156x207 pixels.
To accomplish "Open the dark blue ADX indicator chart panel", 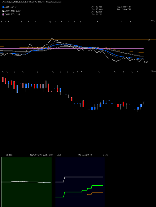I will pos(80,182).
